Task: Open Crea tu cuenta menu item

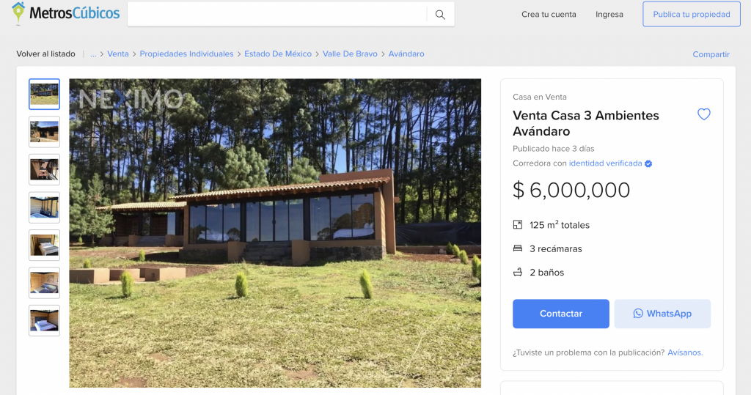Action: coord(549,15)
